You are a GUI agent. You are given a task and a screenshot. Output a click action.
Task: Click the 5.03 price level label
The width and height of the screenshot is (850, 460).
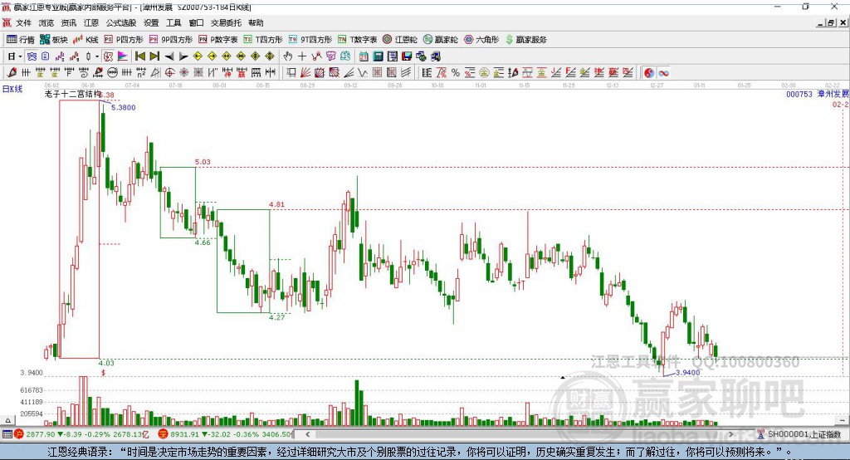click(203, 162)
